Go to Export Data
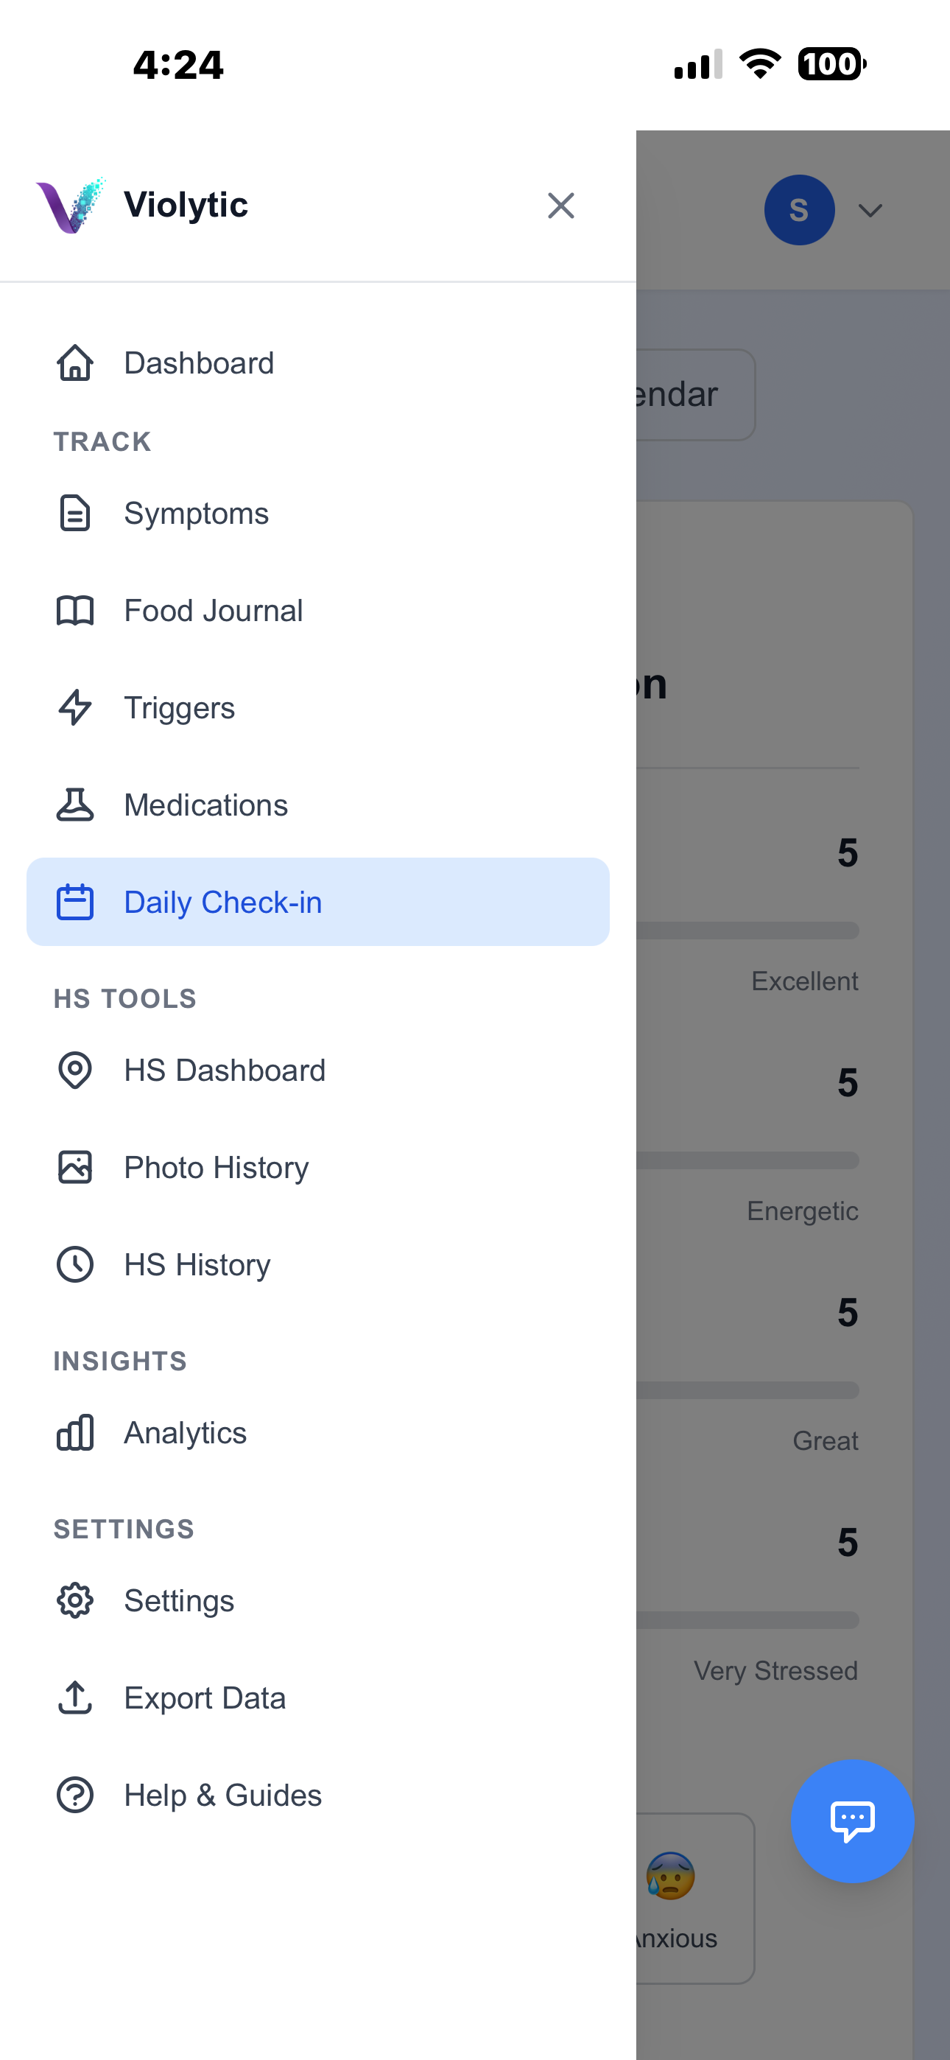Viewport: 950px width, 2060px height. tap(204, 1697)
